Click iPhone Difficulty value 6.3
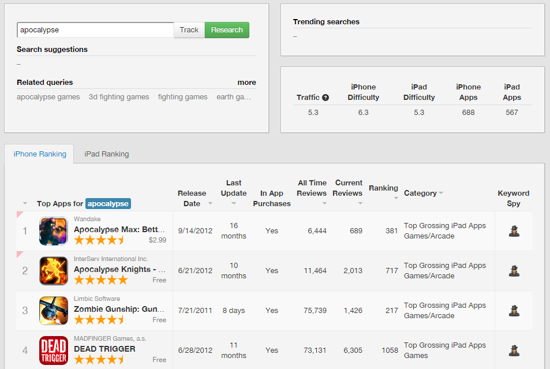Viewport: 550px width, 369px height. 364,113
